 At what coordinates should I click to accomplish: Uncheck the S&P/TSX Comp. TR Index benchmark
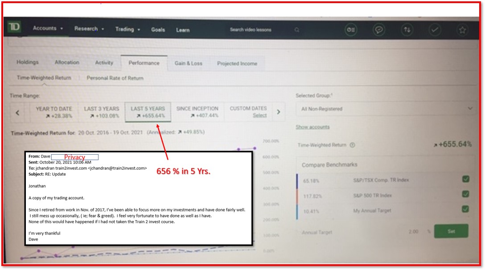pos(466,180)
